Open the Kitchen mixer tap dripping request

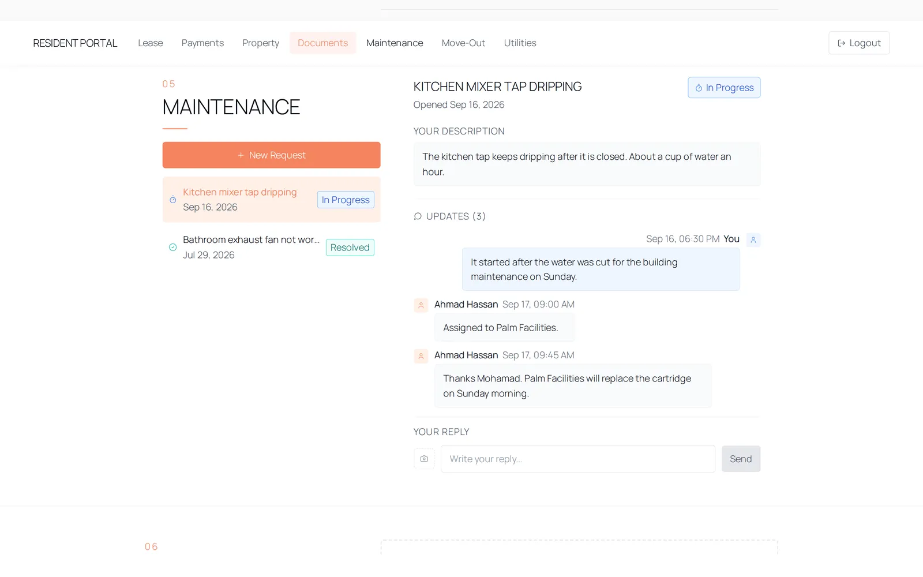[x=271, y=200]
